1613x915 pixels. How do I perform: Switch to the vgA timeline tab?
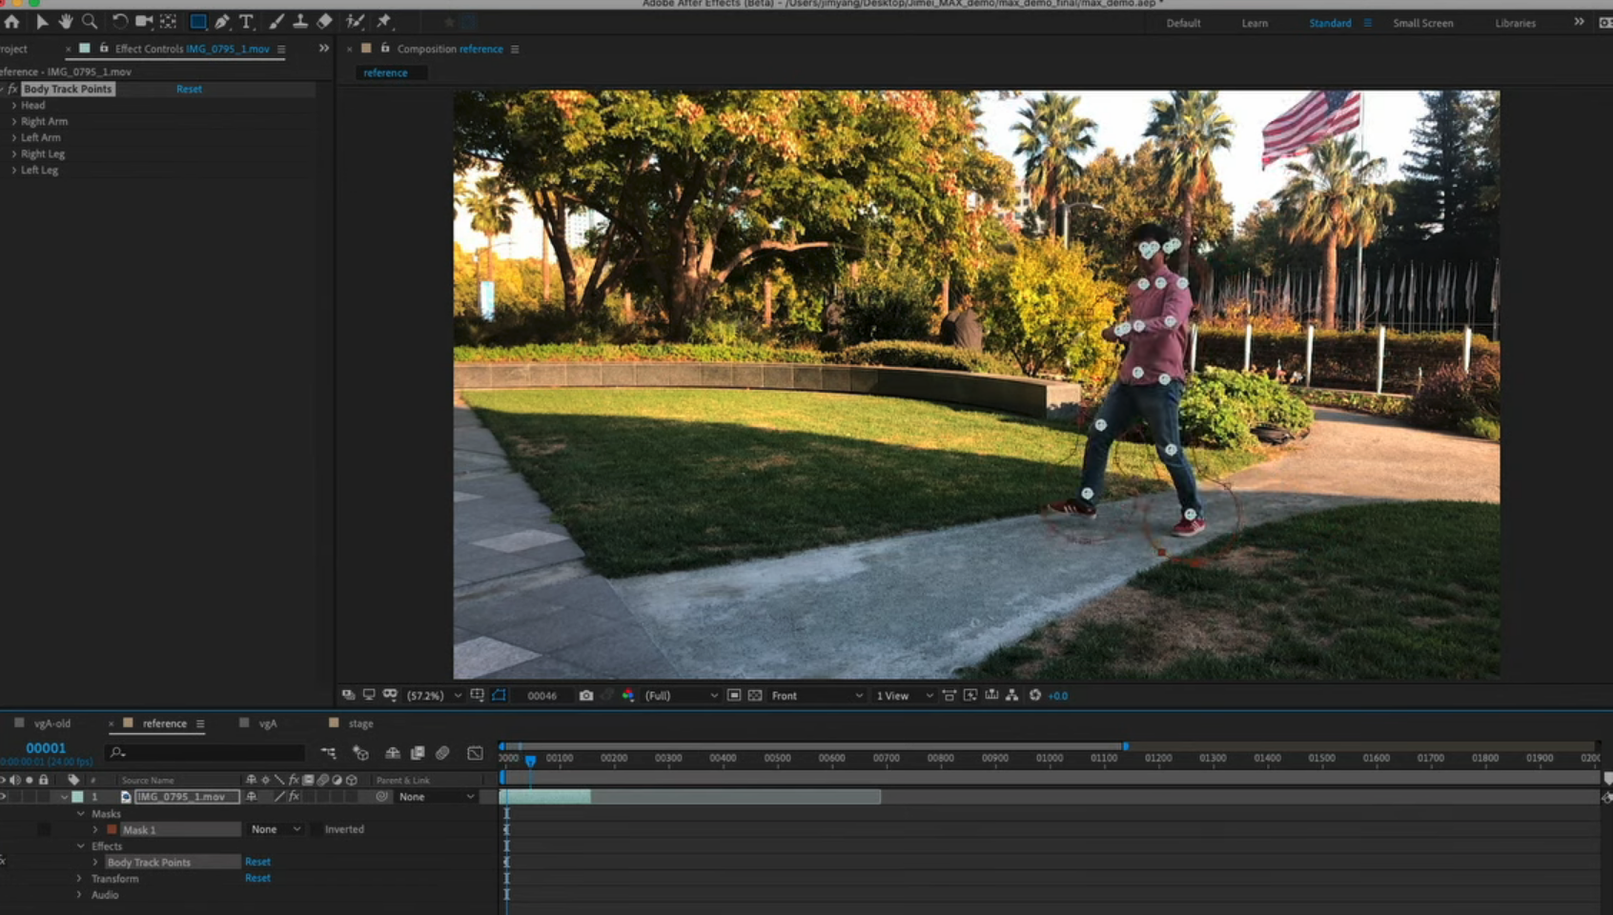[x=267, y=723]
